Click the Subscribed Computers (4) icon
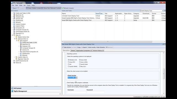177x99 pixels. pyautogui.click(x=21, y=52)
